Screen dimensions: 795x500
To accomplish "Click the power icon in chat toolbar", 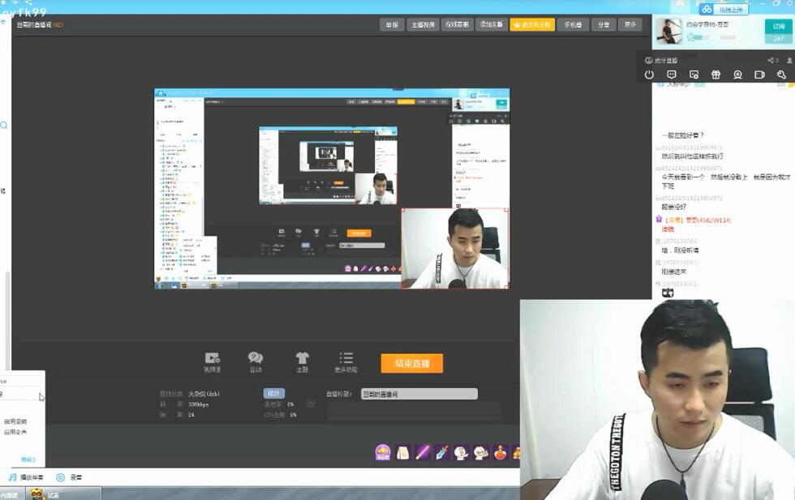I will [x=649, y=75].
